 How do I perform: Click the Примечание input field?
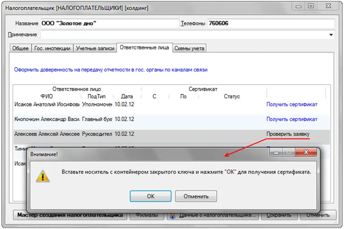tap(188, 34)
